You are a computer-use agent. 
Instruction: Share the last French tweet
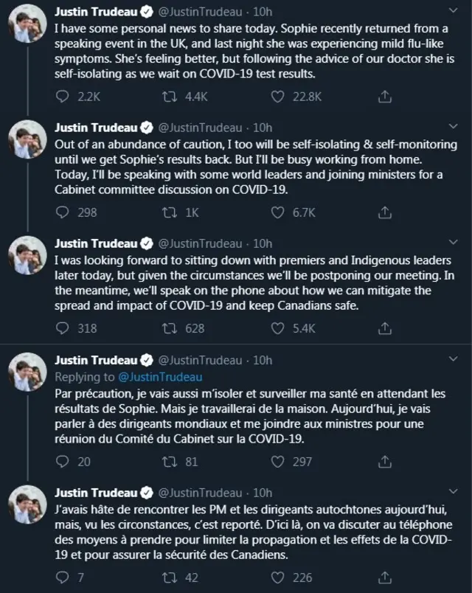coord(384,578)
